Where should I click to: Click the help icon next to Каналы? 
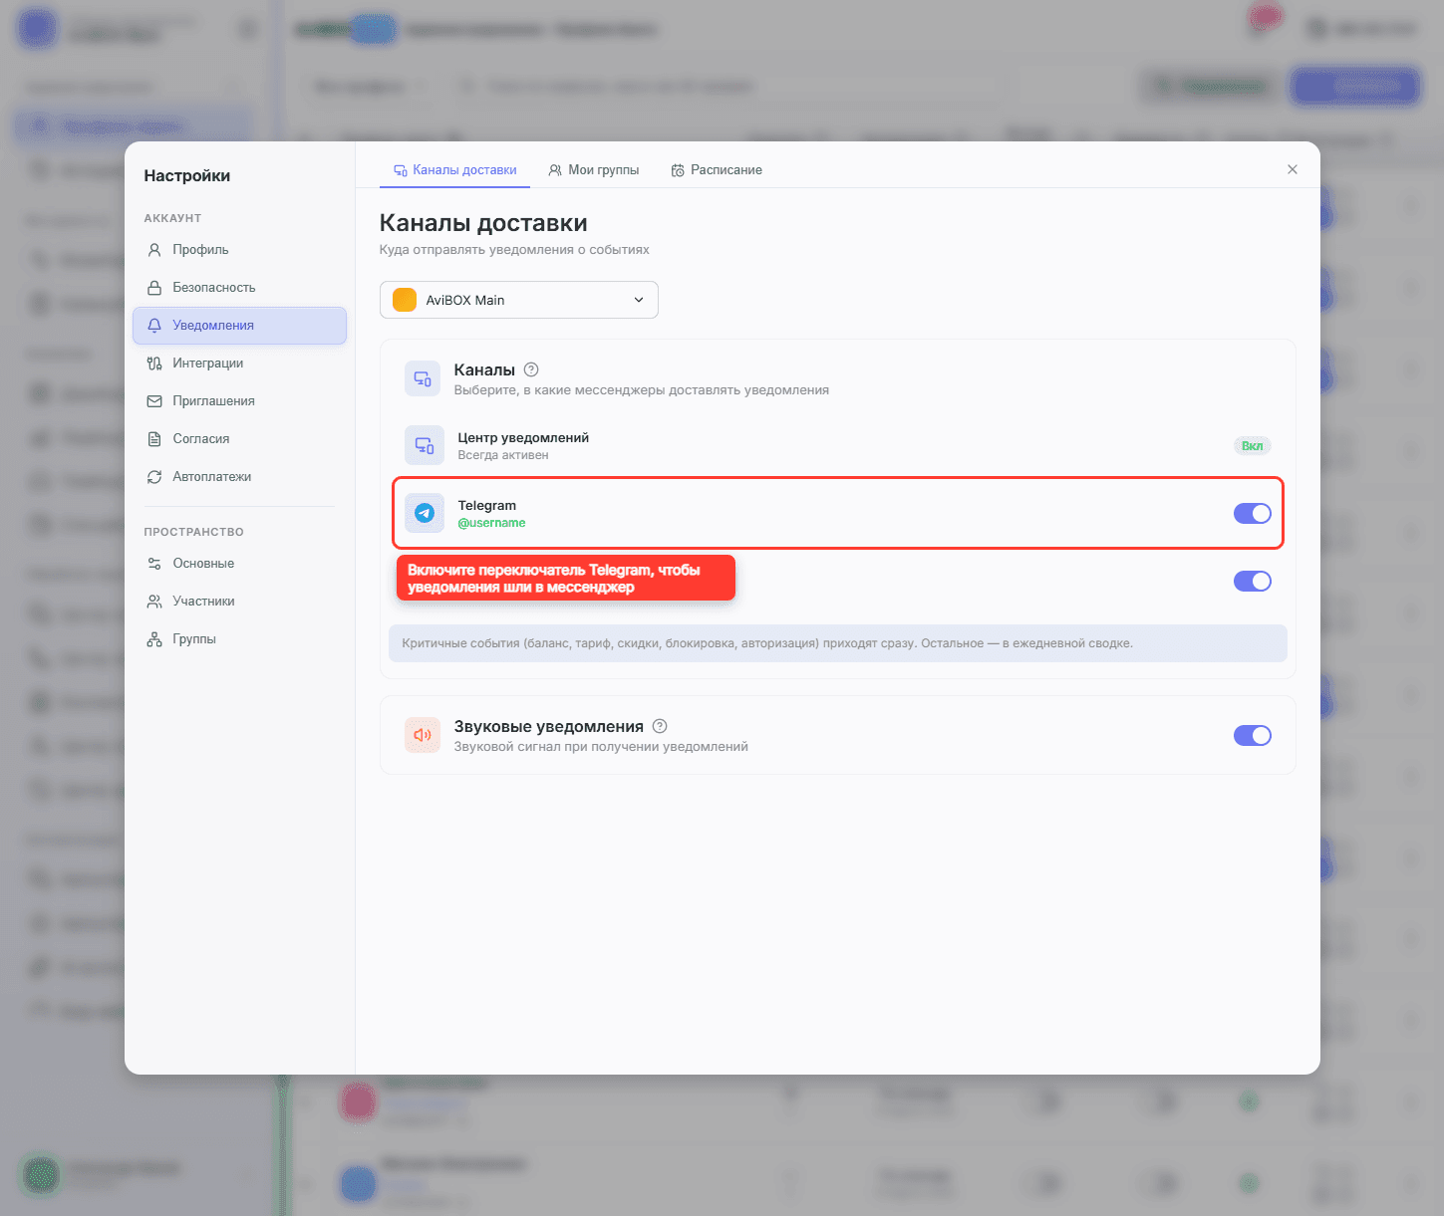(x=531, y=369)
